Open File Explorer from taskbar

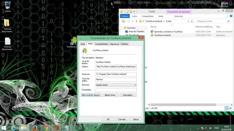[23, 128]
